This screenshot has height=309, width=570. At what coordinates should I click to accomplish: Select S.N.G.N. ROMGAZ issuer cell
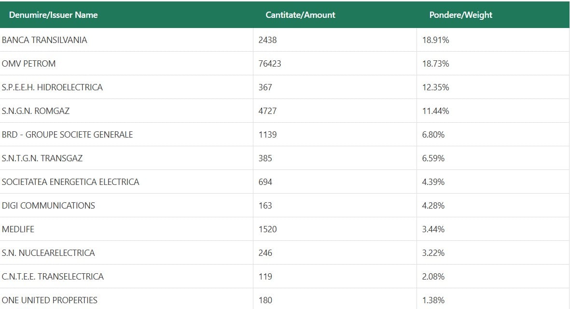(36, 111)
